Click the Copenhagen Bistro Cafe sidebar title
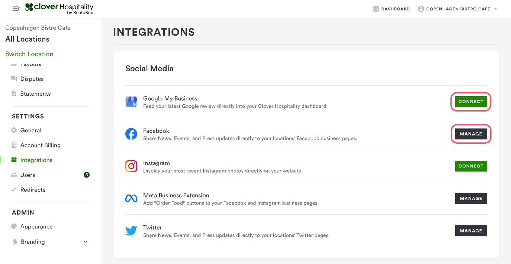 tap(38, 28)
